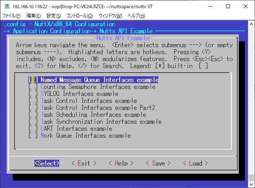
Task: Maximize the Tera Term window
Action: (228, 6)
